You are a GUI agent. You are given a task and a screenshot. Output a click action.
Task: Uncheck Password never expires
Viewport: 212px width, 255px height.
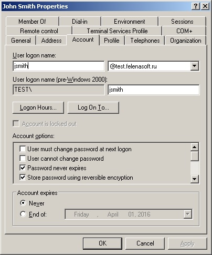23,168
